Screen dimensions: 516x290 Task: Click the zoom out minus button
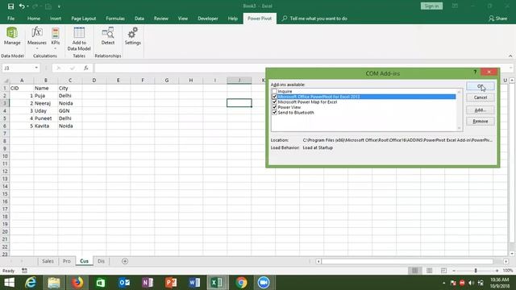tap(454, 271)
